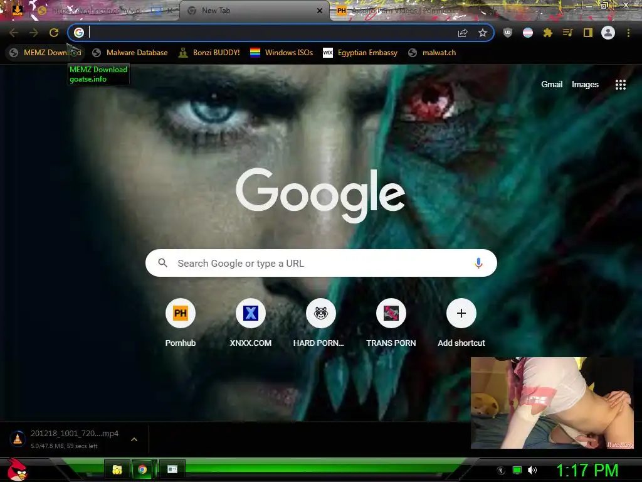642x482 pixels.
Task: Click the Chrome taskbar icon
Action: [142, 469]
